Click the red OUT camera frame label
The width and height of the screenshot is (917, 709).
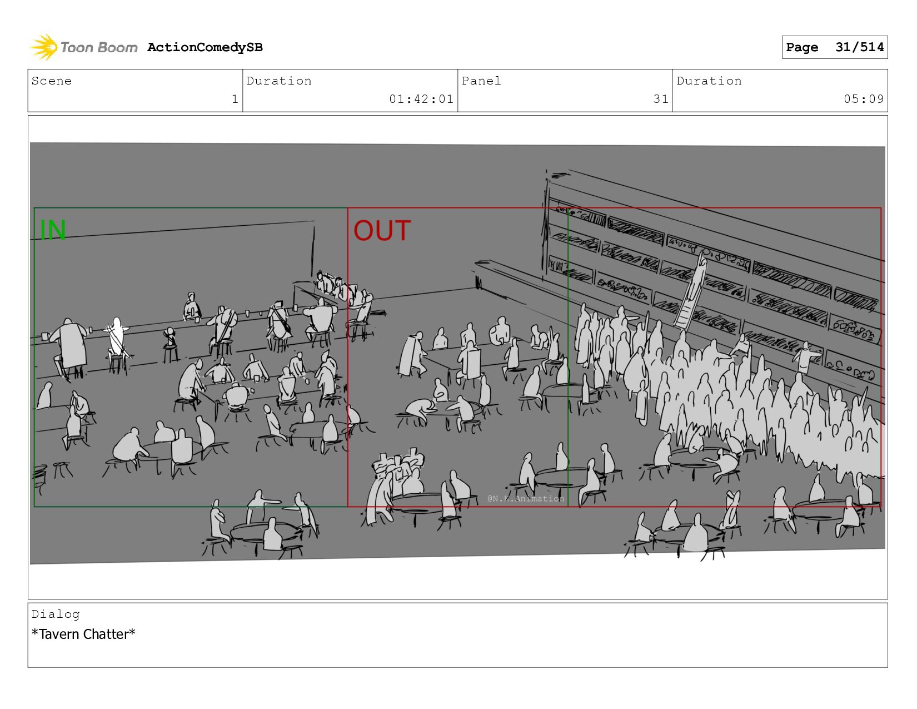pos(382,231)
